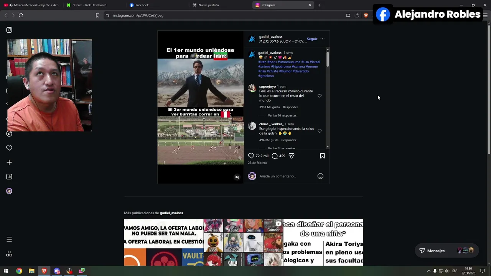Screen dimensions: 491x276
Task: Show hidden system tray icons
Action: (x=429, y=271)
